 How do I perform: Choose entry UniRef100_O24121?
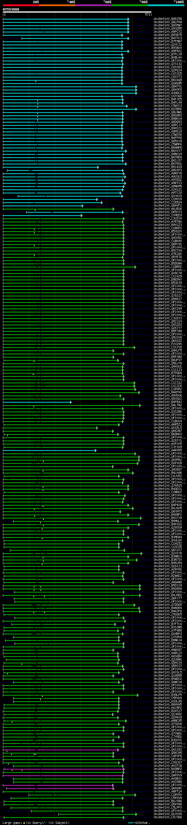(168, 189)
